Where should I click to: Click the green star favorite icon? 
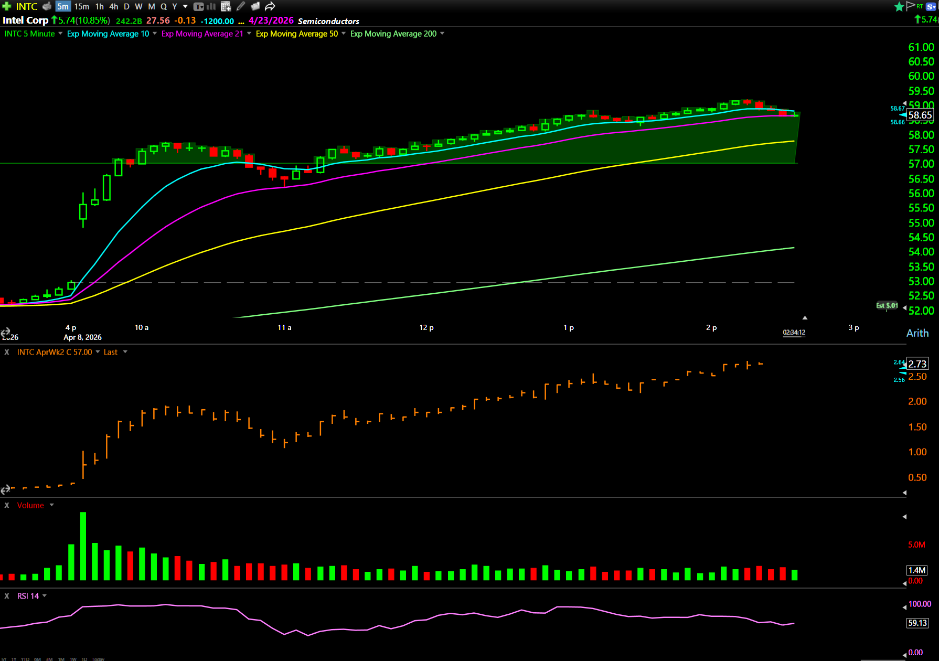point(899,6)
